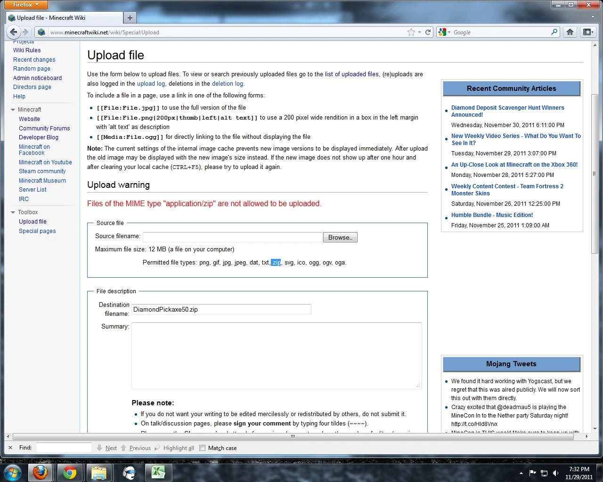Open Minecraft on Youtube link
This screenshot has height=482, width=603.
pyautogui.click(x=45, y=162)
